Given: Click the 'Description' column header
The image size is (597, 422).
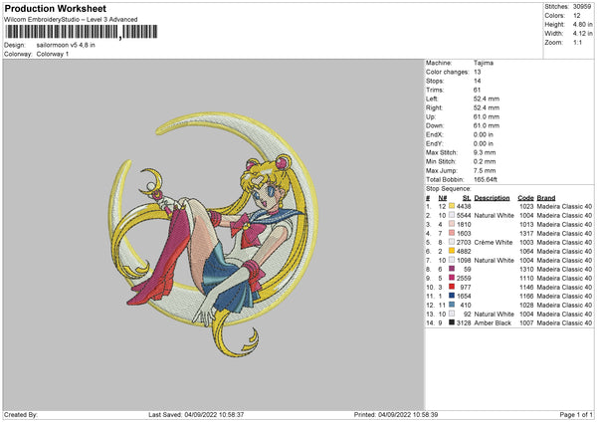Looking at the screenshot, I should point(492,198).
